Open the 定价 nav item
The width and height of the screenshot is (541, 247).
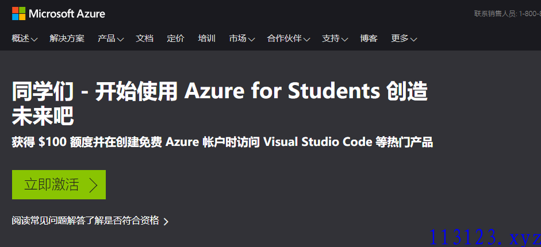(175, 38)
